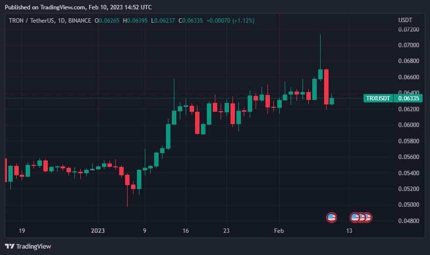Click the close value 0.06335 in header
The image size is (430, 255).
193,21
